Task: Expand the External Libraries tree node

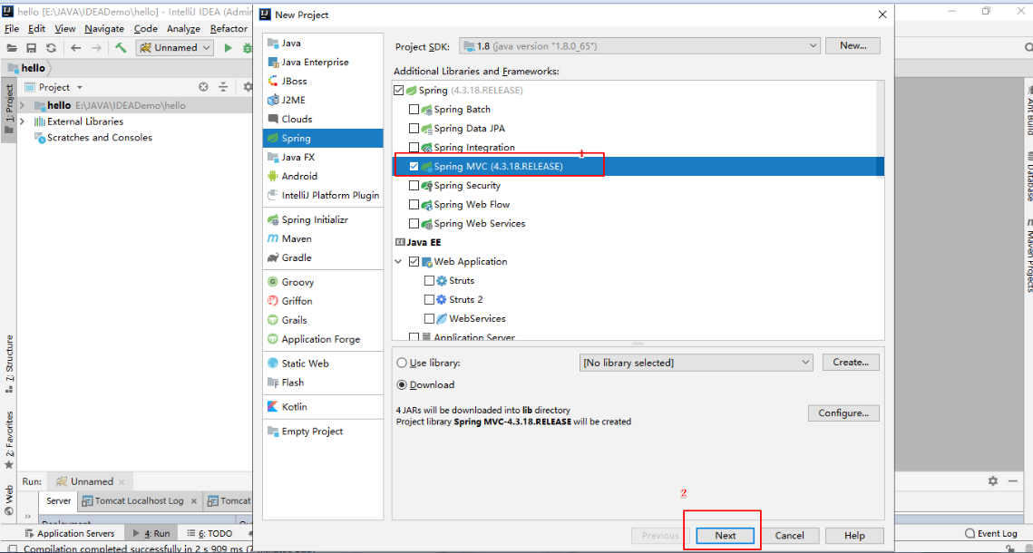Action: tap(23, 121)
